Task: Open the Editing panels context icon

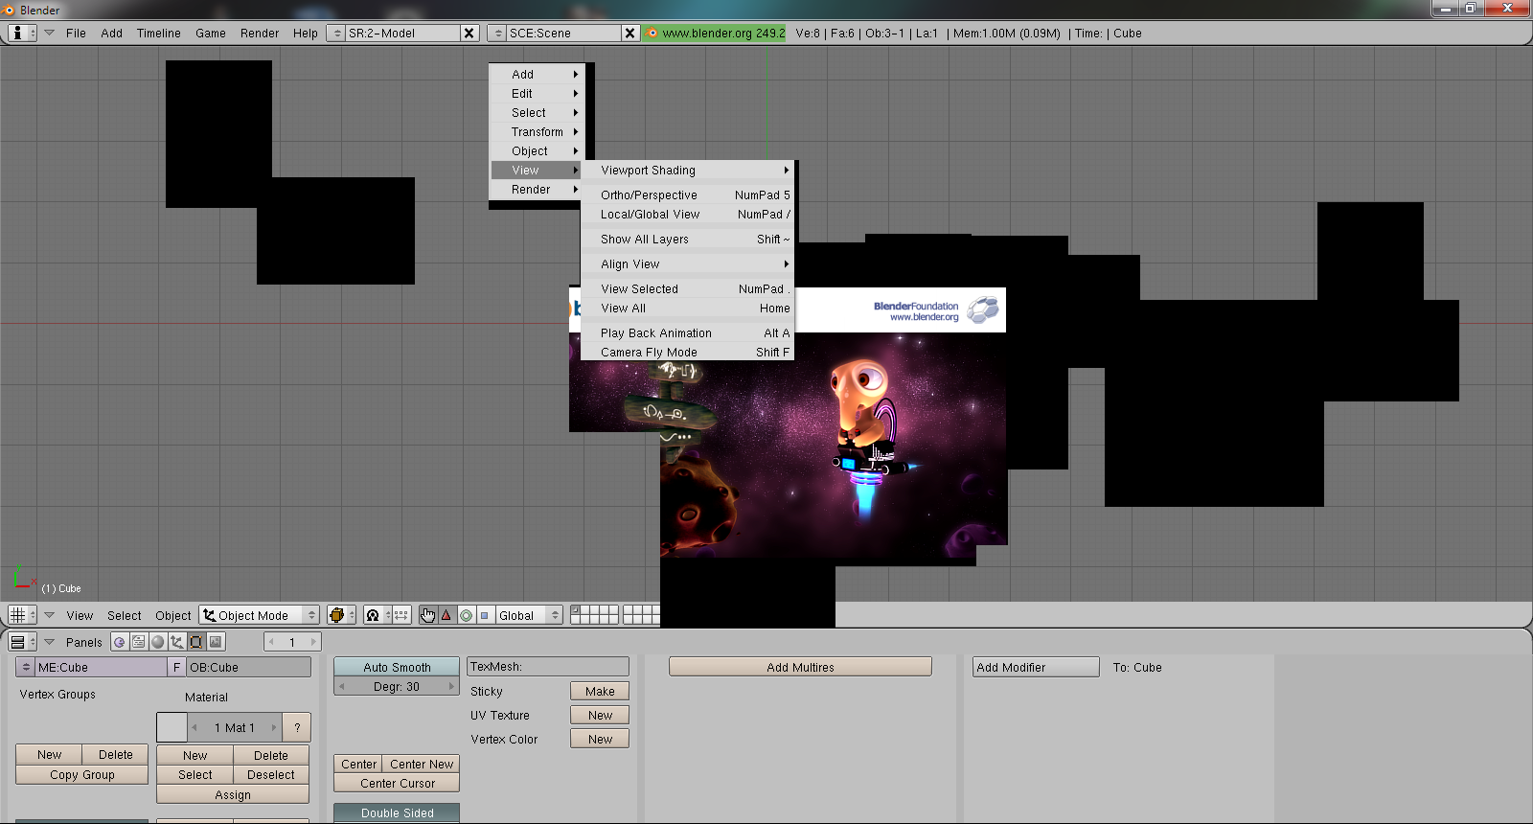Action: point(196,642)
